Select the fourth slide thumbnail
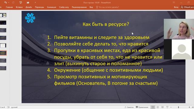Screen dimensions: 194x109 [3, 38]
